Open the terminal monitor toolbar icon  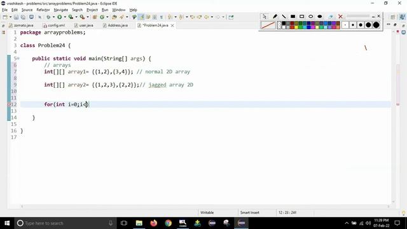[31, 17]
